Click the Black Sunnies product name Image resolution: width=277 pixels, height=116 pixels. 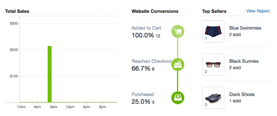pos(244,61)
